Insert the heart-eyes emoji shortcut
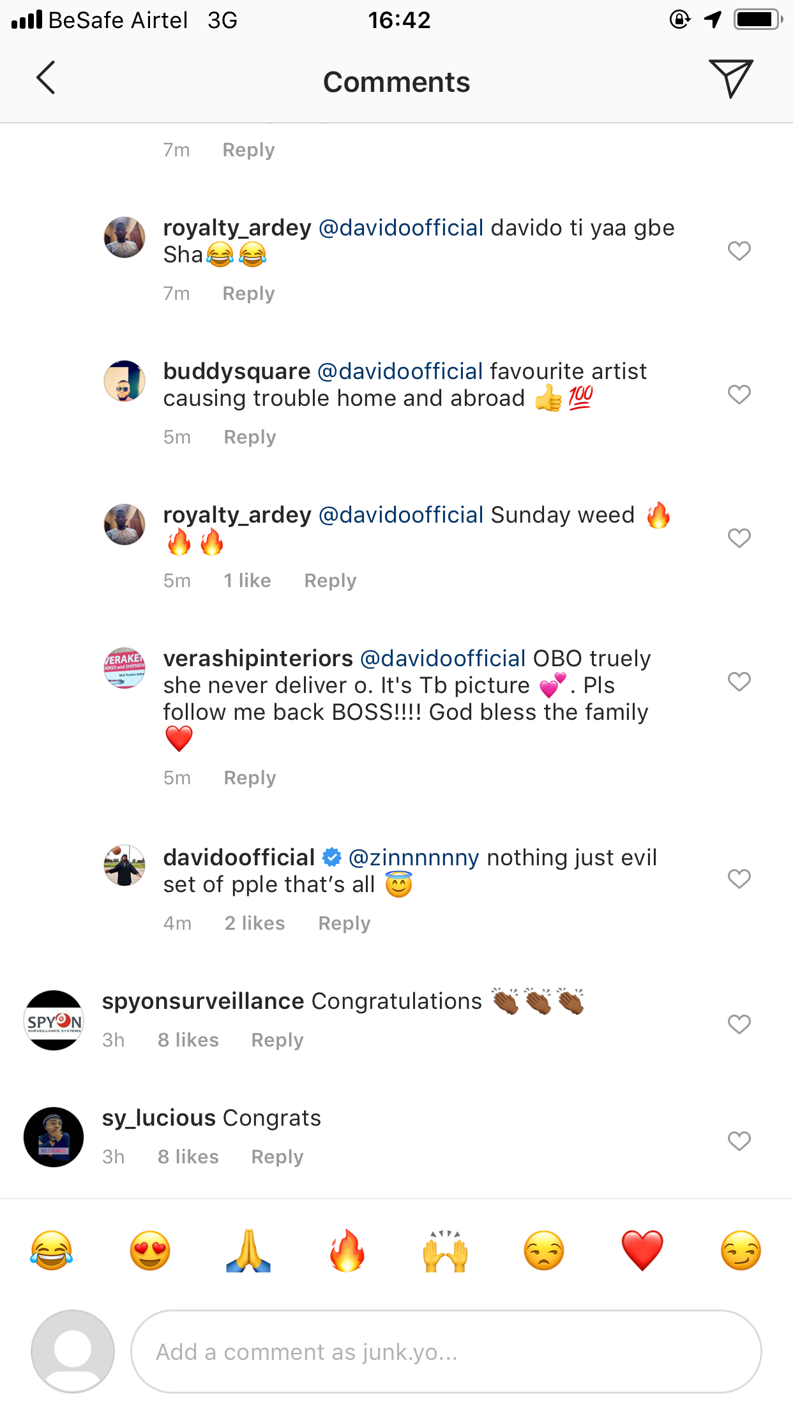The height and width of the screenshot is (1409, 793). 150,1251
